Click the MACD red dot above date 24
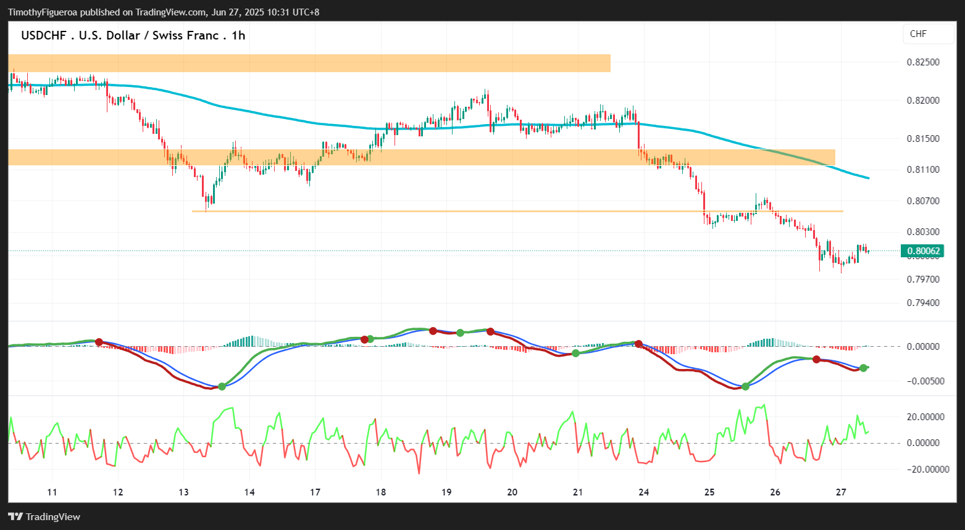Viewport: 965px width, 530px height. pyautogui.click(x=638, y=344)
